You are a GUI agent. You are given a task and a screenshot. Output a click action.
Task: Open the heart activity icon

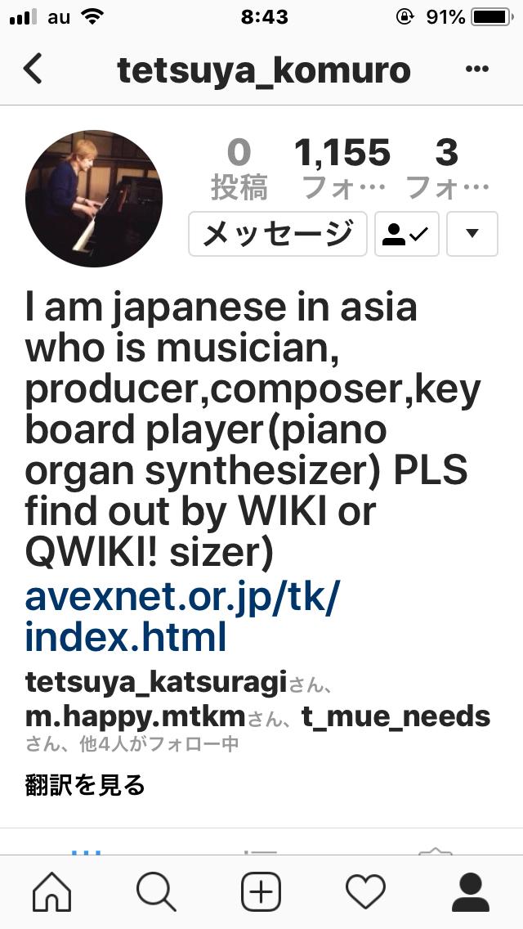click(365, 891)
